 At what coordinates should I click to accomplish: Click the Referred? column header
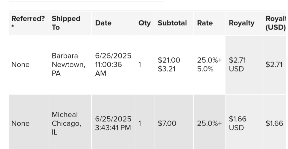click(28, 23)
